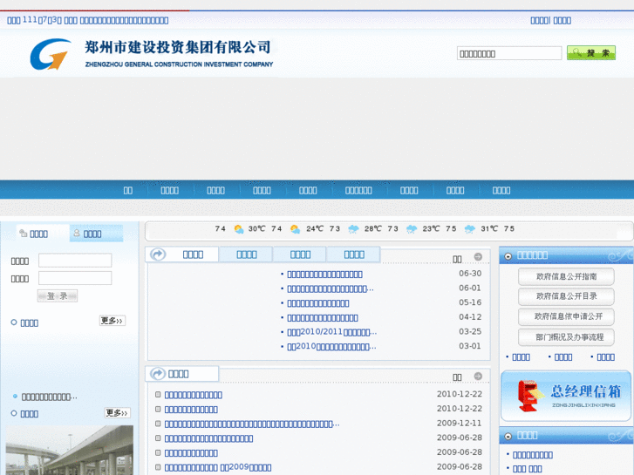
Task: Click the ZHENGZHOU GENERAL CONSTRUCTION INVESTMENT COMPANY text
Action: coord(179,64)
